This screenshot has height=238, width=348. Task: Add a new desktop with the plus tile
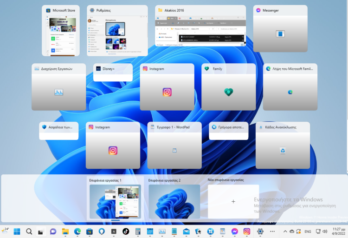(x=233, y=202)
